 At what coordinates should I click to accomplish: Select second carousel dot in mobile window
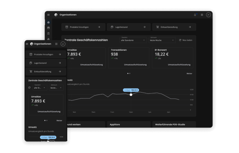(x=47, y=121)
